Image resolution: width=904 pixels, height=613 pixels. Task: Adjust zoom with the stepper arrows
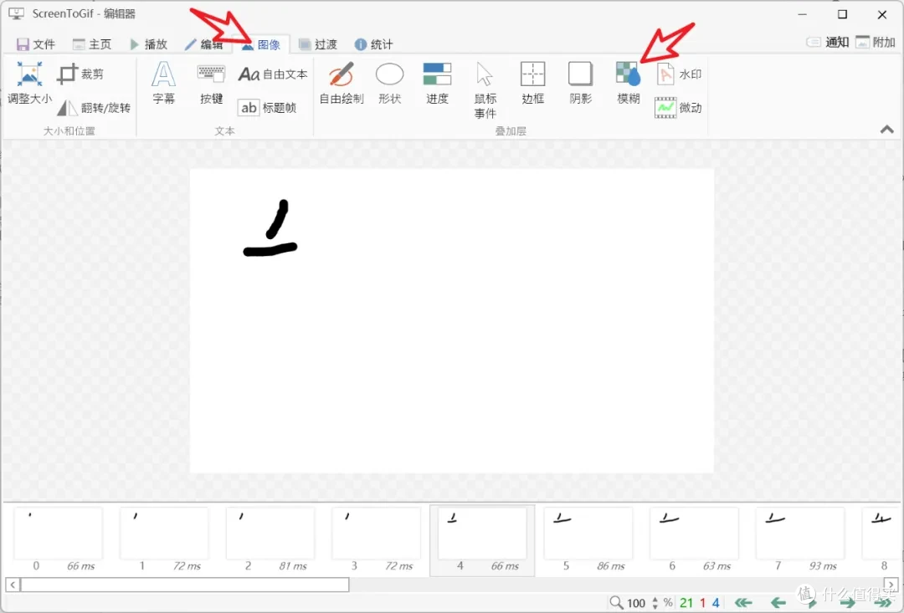[655, 603]
